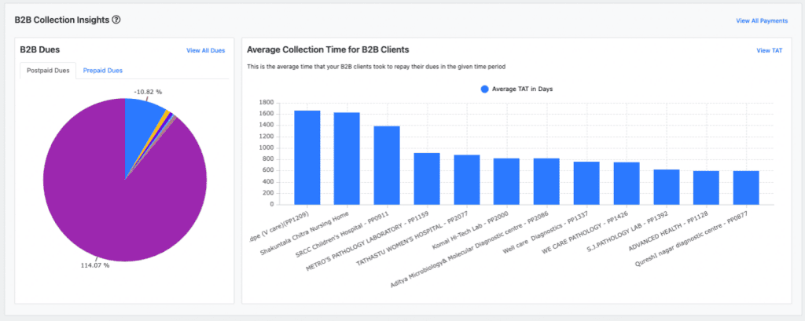
Task: Select the blue slice of the dues pie
Action: (142, 116)
